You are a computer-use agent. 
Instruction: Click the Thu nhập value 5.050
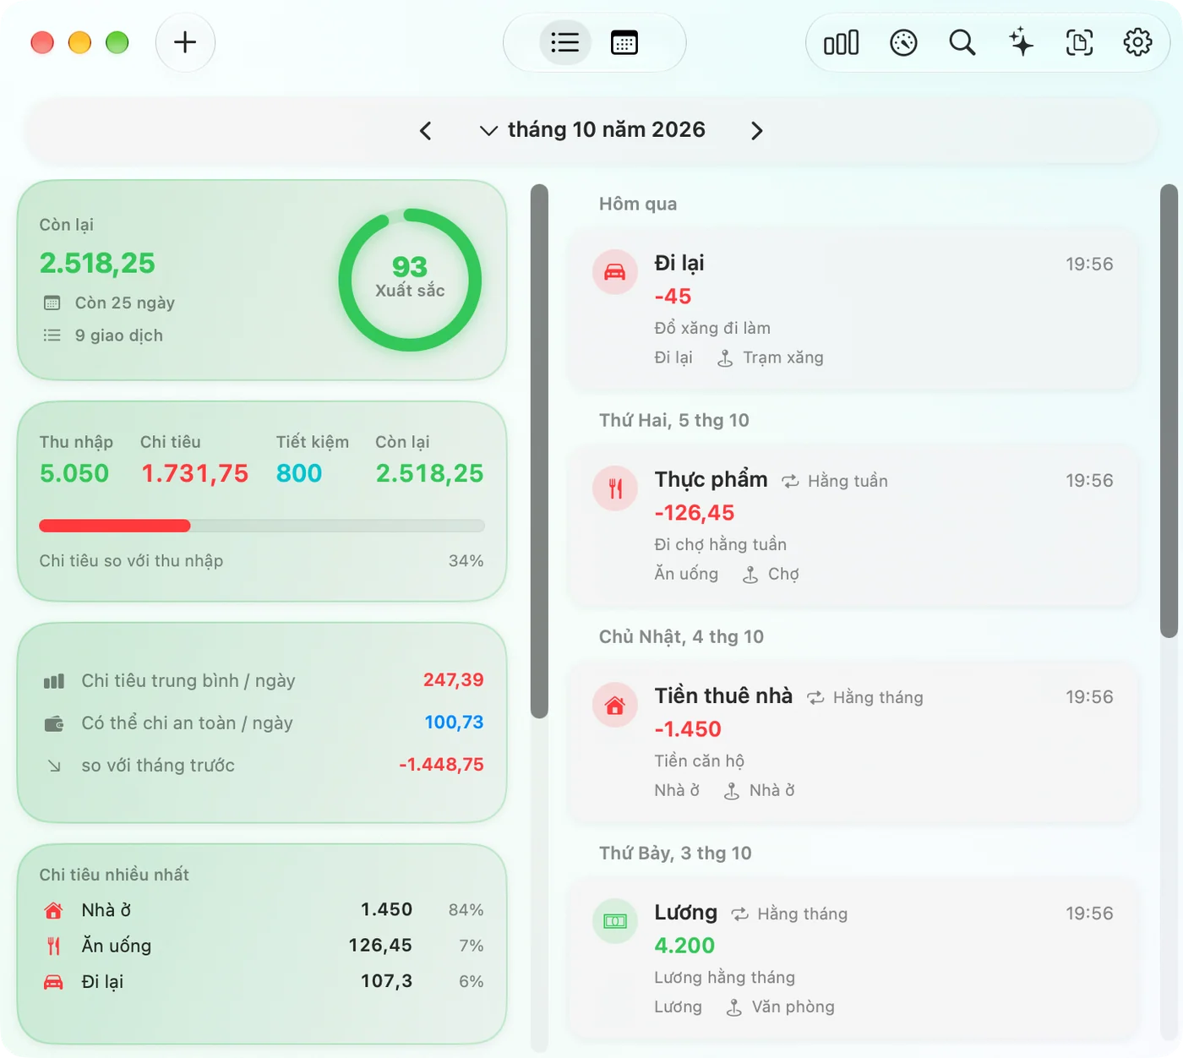tap(74, 473)
